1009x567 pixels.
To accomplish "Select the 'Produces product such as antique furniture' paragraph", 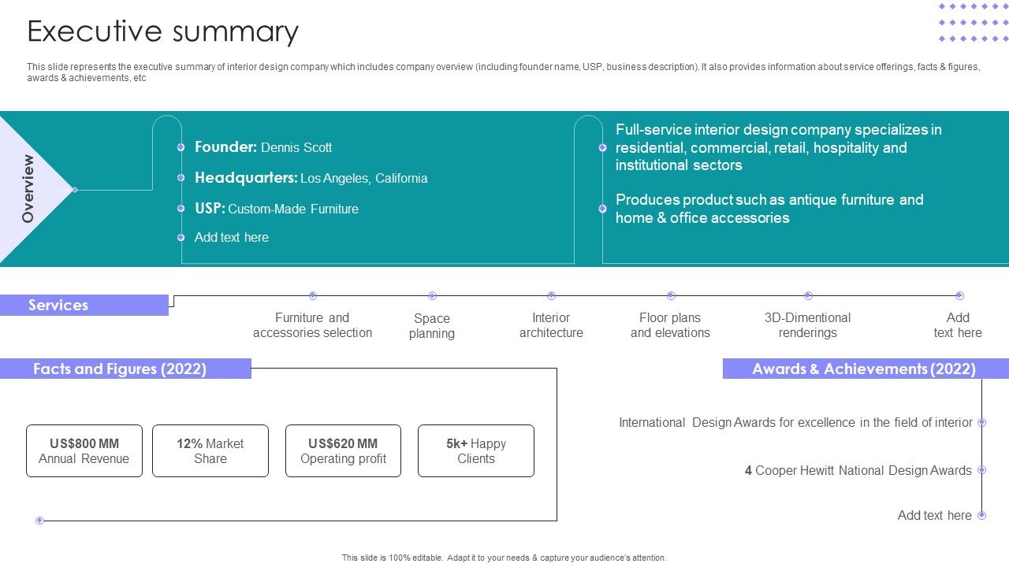I will (769, 209).
